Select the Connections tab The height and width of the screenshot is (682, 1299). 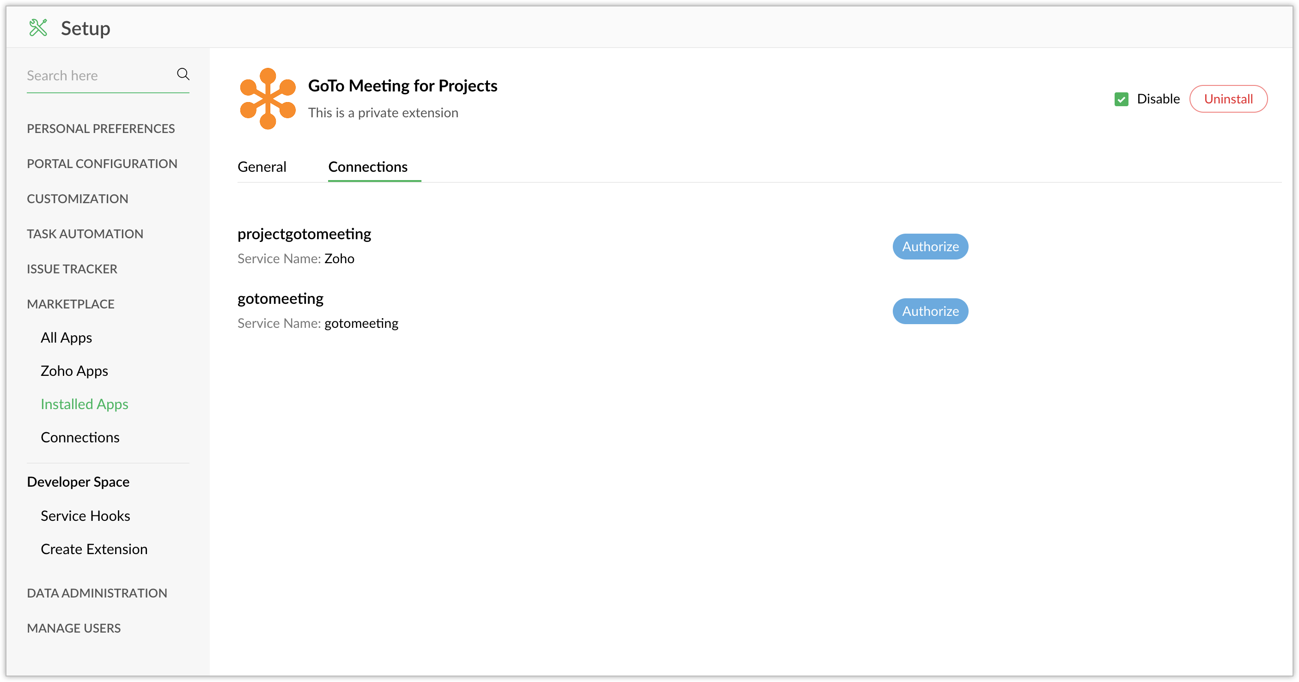point(368,167)
